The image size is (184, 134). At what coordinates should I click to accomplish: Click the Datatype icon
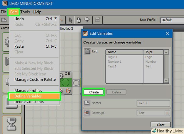pyautogui.click(x=87, y=113)
